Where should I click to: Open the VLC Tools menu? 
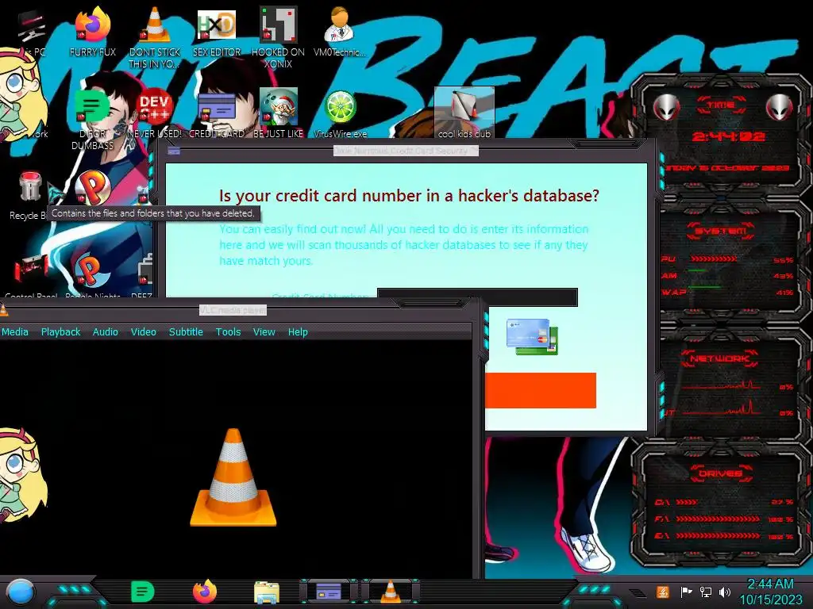click(228, 332)
